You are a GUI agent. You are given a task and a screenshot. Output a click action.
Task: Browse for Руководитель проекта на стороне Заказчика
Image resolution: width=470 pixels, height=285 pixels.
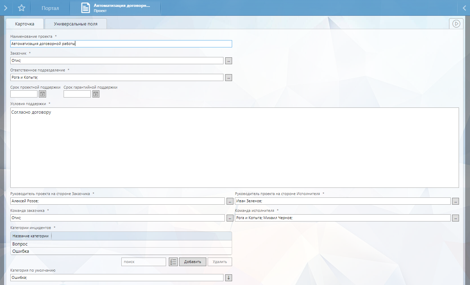[x=230, y=201]
